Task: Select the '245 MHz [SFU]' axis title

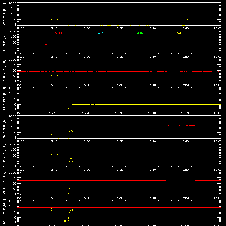Action: tap(4, 14)
